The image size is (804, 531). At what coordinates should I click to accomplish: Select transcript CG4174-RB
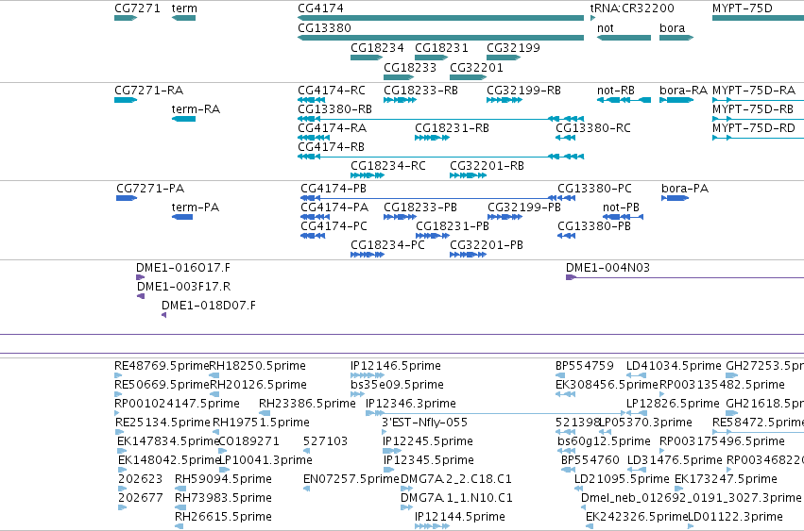point(440,157)
